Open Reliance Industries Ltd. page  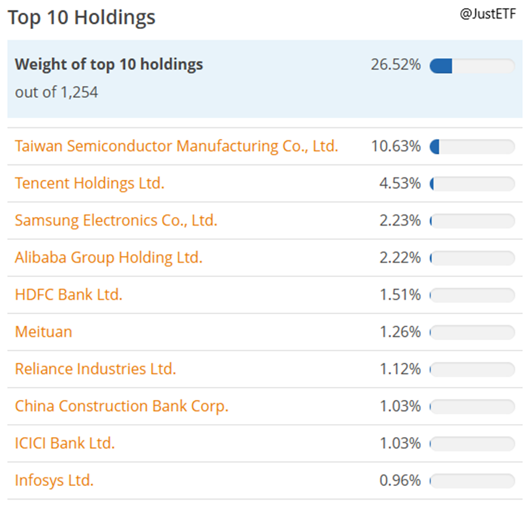[x=95, y=369]
